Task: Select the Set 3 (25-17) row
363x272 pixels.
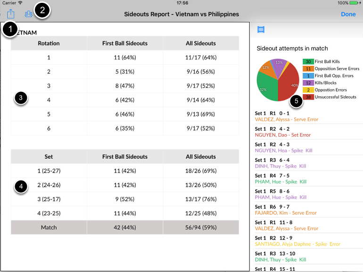Action: pos(125,199)
